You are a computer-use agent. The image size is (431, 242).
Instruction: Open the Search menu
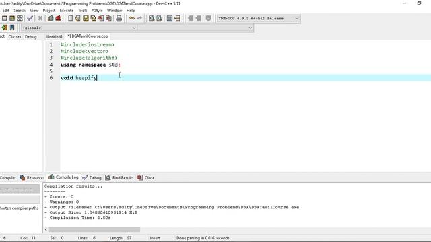20,11
